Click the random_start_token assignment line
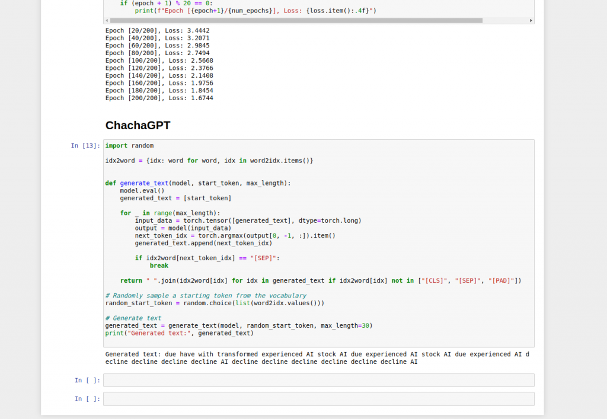Screen dimensions: 607x419 tap(215, 303)
